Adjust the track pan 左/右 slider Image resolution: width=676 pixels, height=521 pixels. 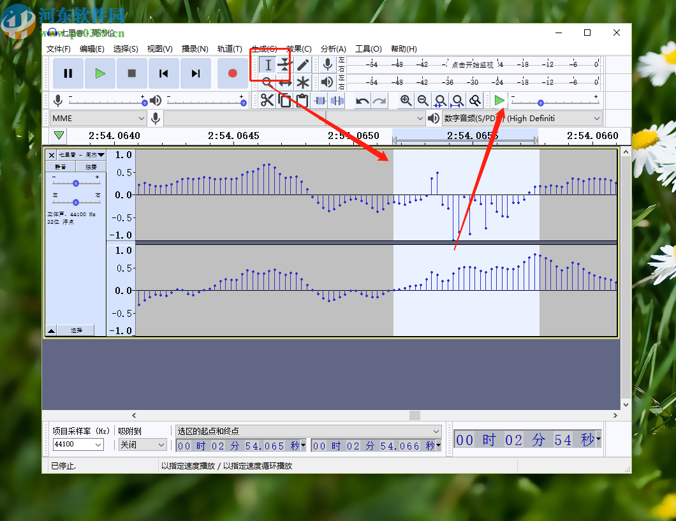76,202
